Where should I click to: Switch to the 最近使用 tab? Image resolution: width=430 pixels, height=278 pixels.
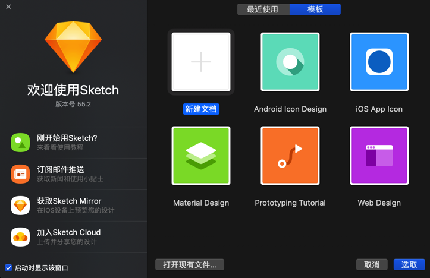[x=263, y=10]
